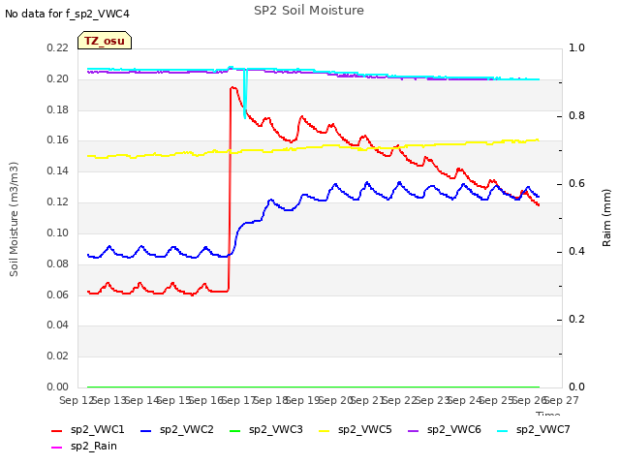Click the green sp2_VWC3 legend swatch

(235, 430)
